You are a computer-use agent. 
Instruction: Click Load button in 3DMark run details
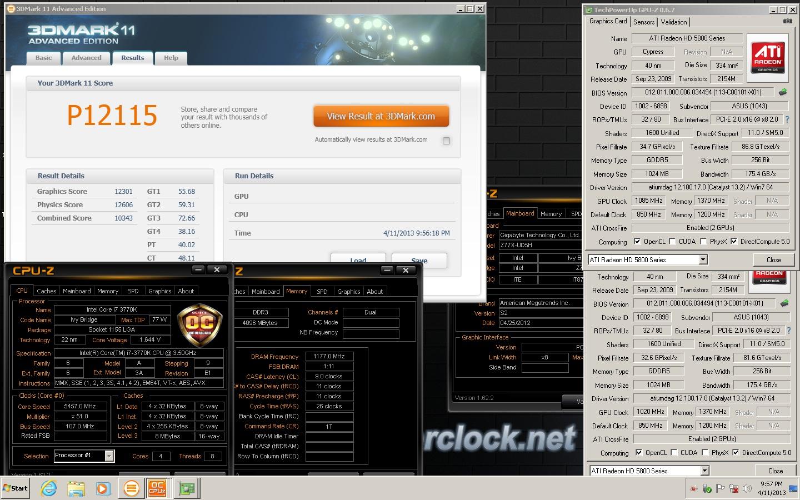click(358, 260)
